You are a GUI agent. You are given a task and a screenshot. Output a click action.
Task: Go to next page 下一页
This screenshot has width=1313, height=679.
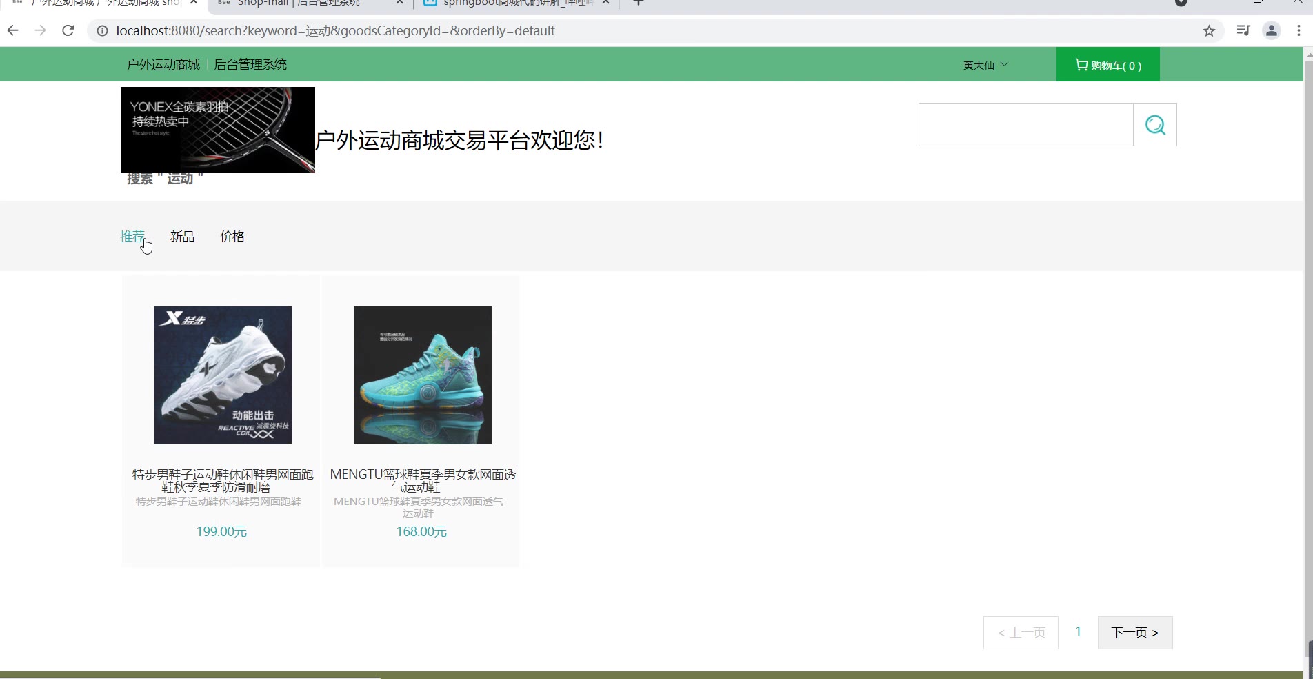click(1135, 633)
